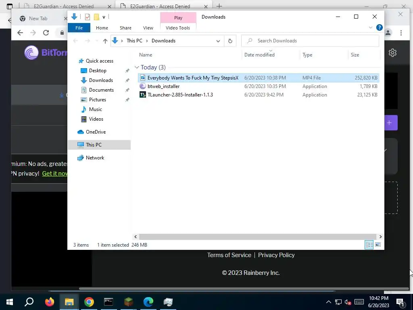Open the View ribbon tab
The width and height of the screenshot is (413, 310).
tap(148, 28)
